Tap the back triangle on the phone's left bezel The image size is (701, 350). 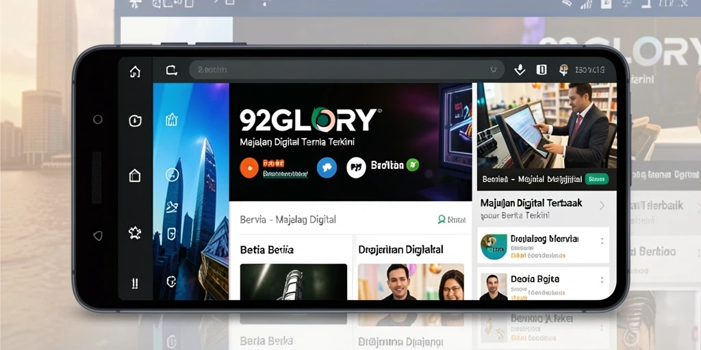(x=97, y=235)
